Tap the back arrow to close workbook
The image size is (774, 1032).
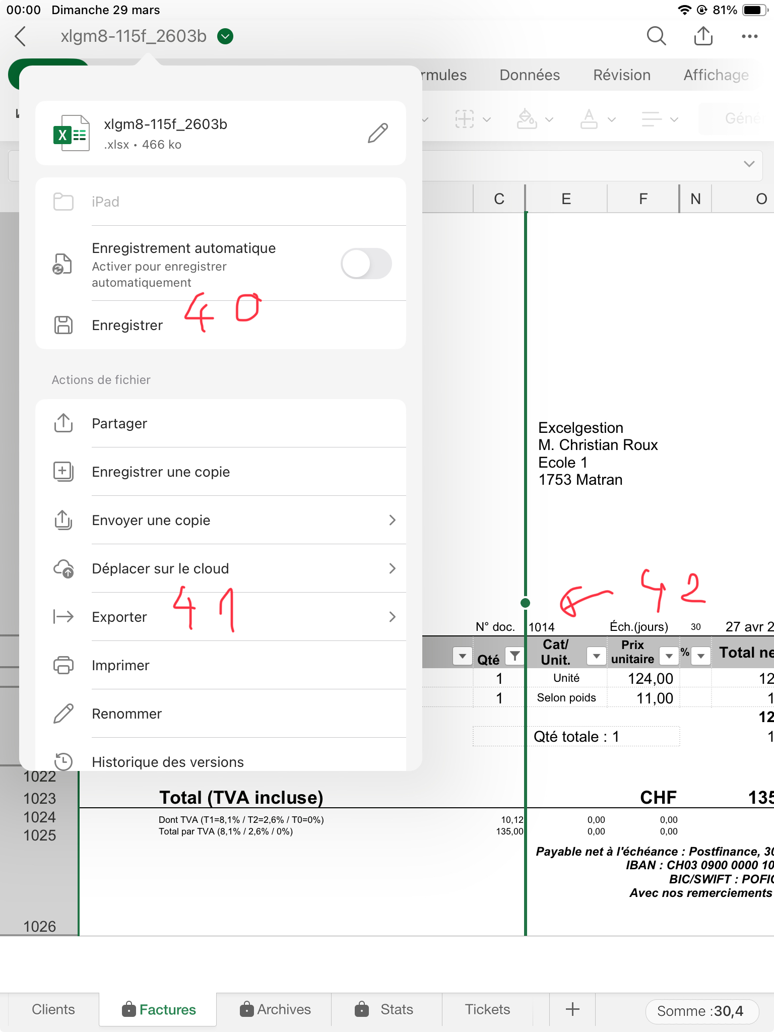point(21,36)
